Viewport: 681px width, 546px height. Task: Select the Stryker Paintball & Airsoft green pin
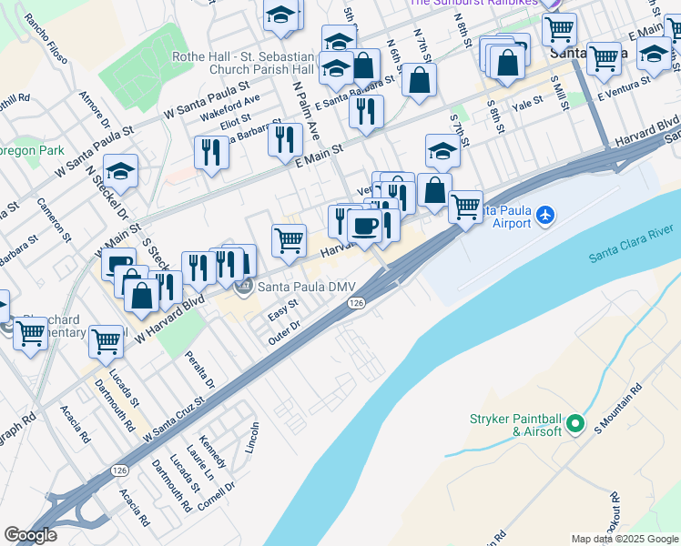pyautogui.click(x=576, y=423)
